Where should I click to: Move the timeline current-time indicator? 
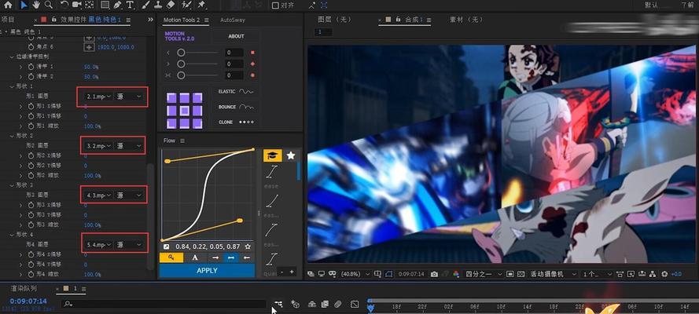click(x=370, y=307)
